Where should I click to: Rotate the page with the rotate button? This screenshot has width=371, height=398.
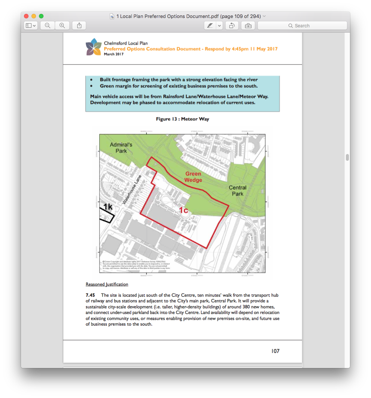pyautogui.click(x=232, y=25)
